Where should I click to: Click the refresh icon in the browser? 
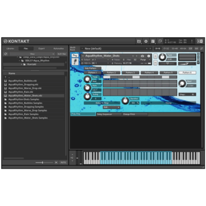[6, 54]
